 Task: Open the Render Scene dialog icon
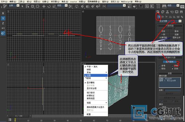tap(164, 6)
